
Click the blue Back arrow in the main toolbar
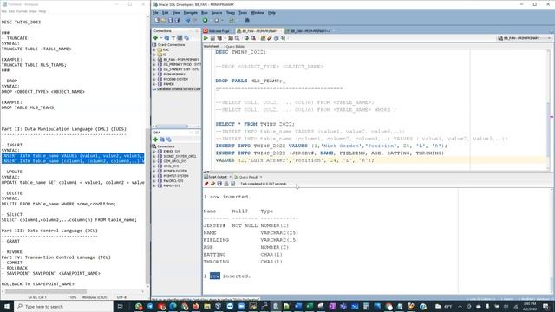[x=188, y=21]
